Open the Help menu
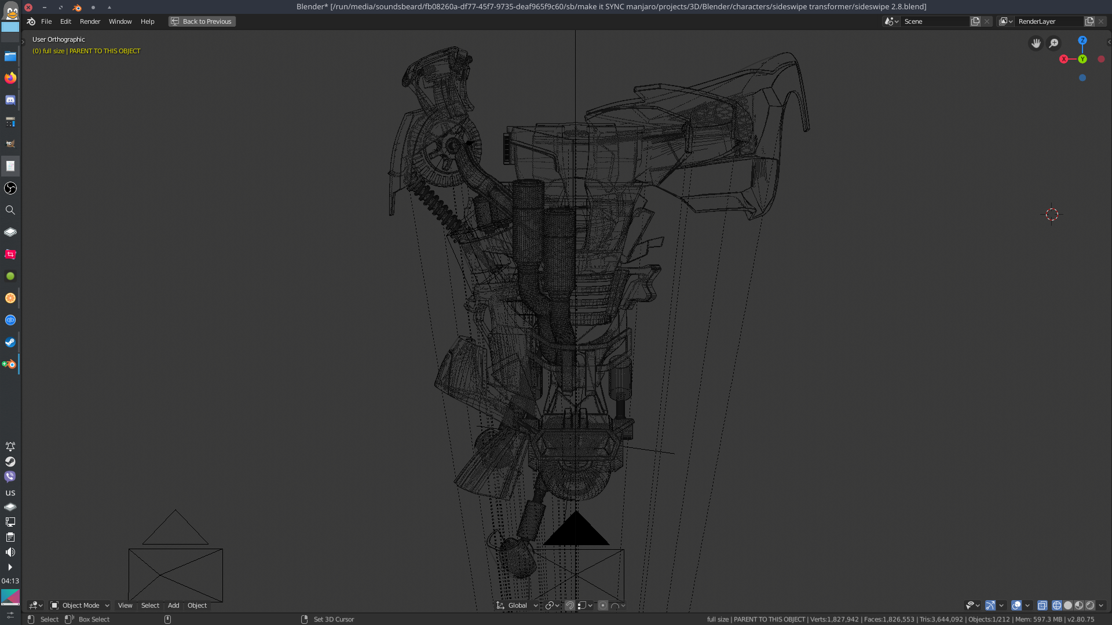This screenshot has width=1112, height=625. pyautogui.click(x=147, y=21)
